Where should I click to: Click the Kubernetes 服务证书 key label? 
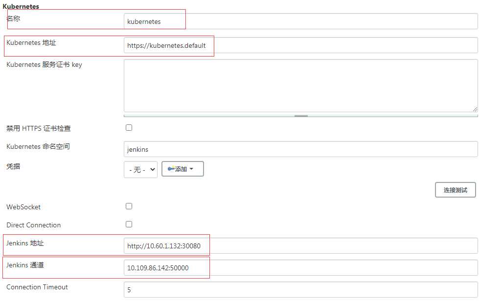[x=45, y=64]
